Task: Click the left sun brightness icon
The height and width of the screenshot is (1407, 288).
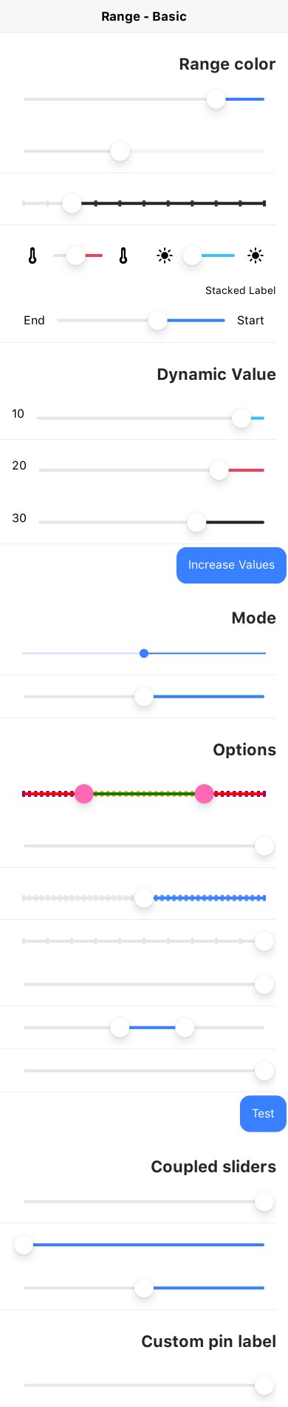Action: tap(165, 256)
